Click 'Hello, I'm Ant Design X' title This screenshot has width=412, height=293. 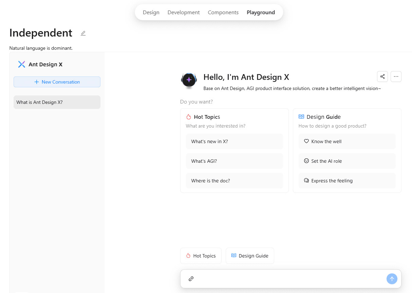coord(246,77)
